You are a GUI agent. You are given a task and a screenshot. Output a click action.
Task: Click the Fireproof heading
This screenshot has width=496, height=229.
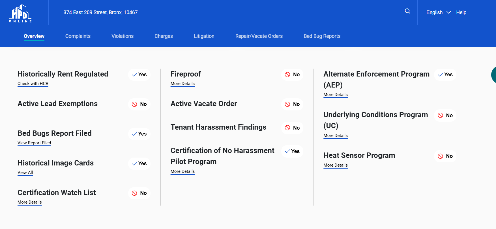tap(186, 74)
